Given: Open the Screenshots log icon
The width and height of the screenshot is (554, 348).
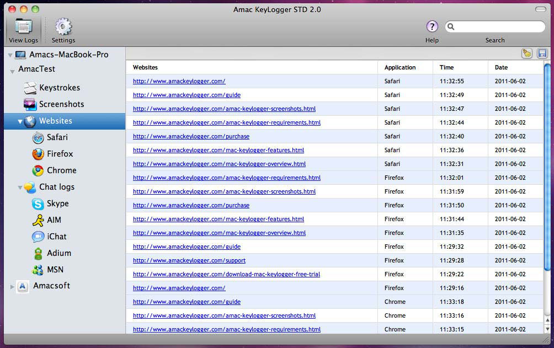Looking at the screenshot, I should 30,104.
